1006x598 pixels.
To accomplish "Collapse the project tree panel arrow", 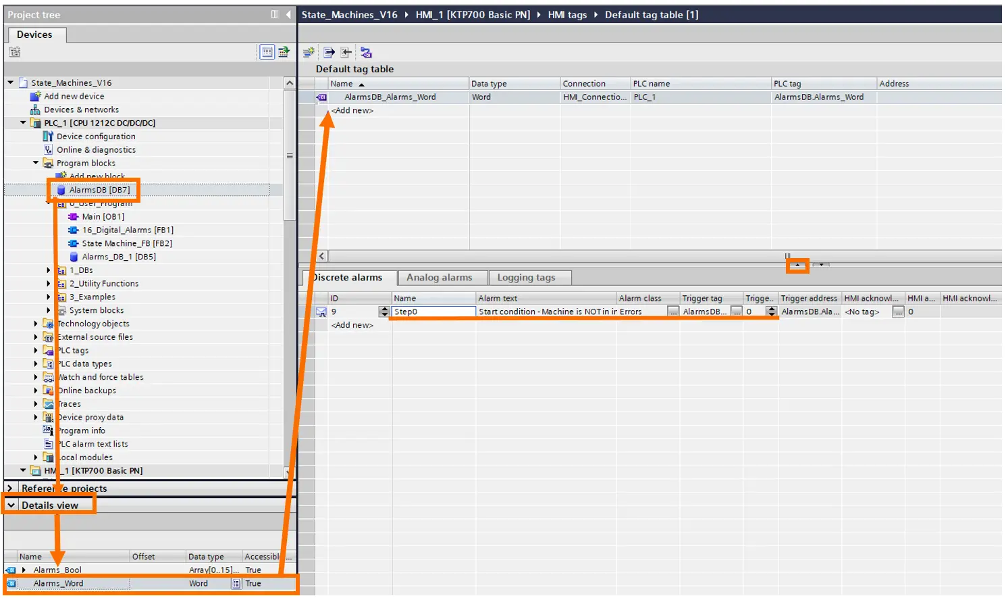I will pyautogui.click(x=288, y=14).
